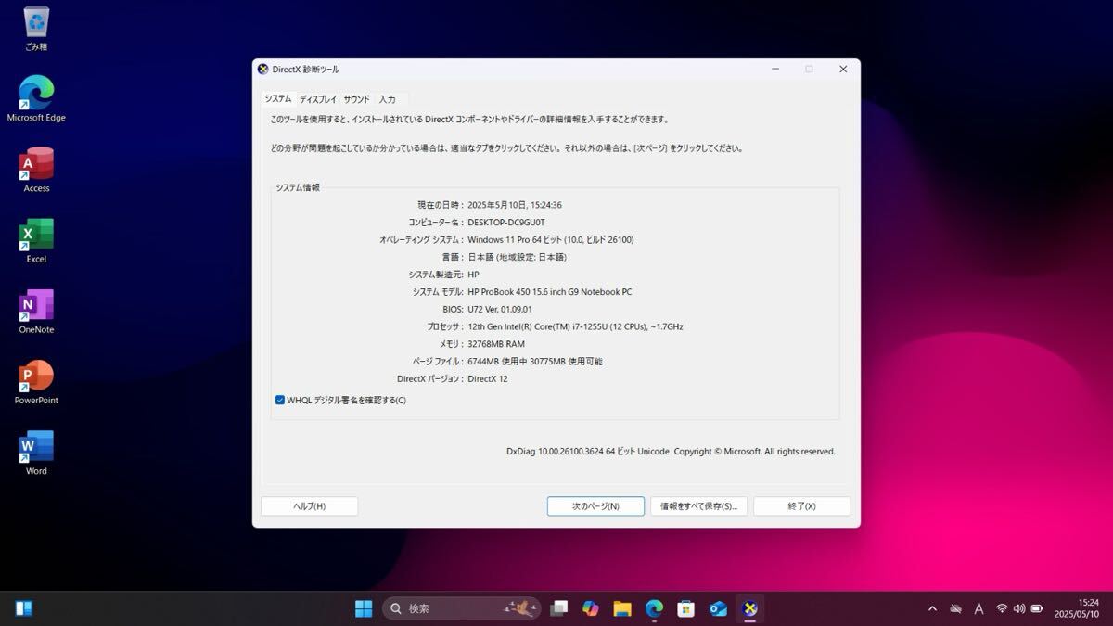Click the BIOS value U72 Ver. 01.09.01
The width and height of the screenshot is (1113, 626).
point(500,310)
